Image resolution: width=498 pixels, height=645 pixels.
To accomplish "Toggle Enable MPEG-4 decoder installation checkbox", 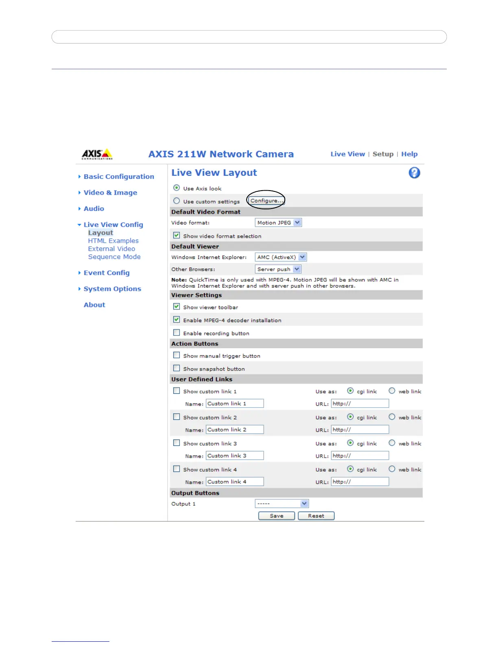I will [x=177, y=320].
